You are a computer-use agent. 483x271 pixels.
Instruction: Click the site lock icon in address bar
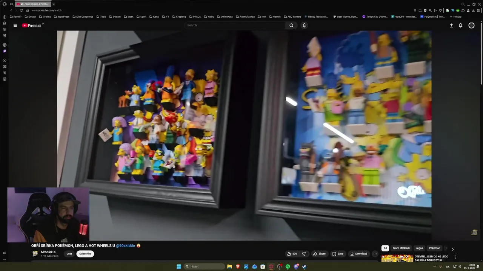coord(28,10)
